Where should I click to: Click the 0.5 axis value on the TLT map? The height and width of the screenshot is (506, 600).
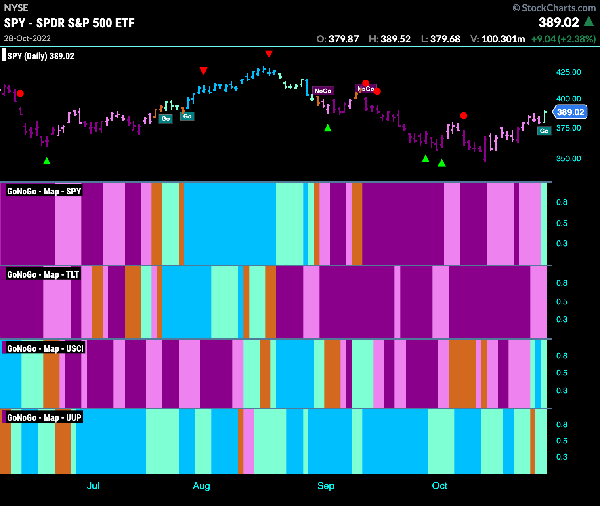pos(562,301)
